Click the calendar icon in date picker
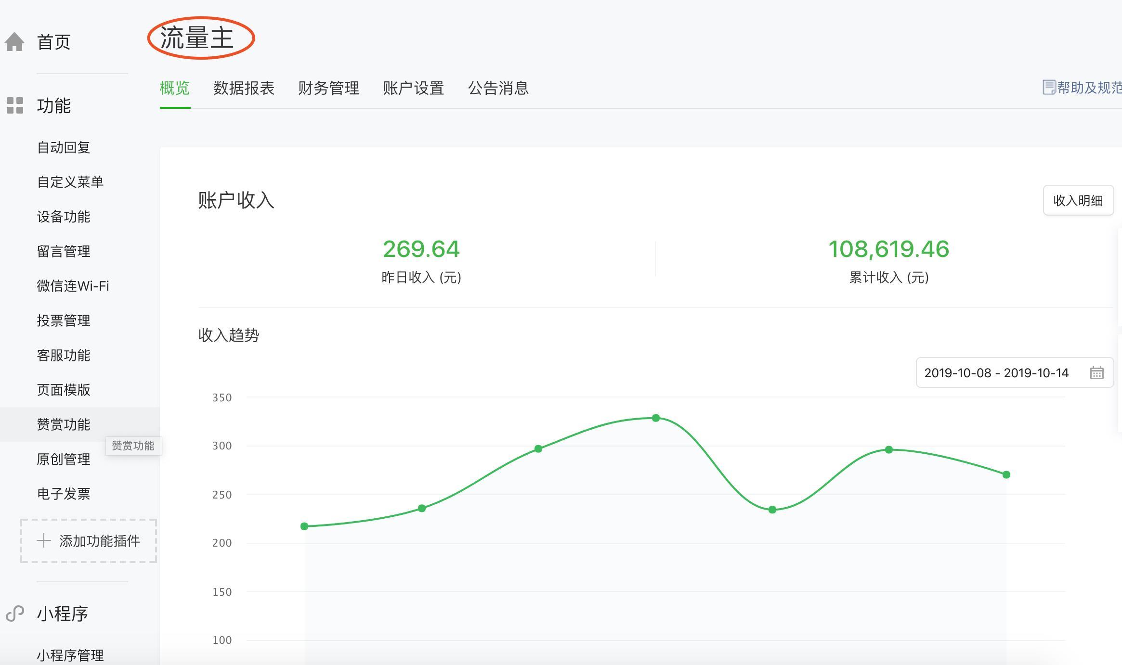This screenshot has width=1122, height=665. (x=1096, y=372)
